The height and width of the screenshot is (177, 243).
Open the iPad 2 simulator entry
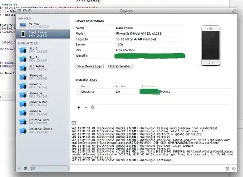coord(43,50)
